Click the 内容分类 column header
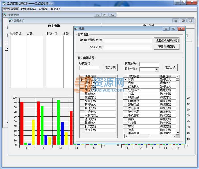Viewport: 199px width, 169px height. (144, 76)
